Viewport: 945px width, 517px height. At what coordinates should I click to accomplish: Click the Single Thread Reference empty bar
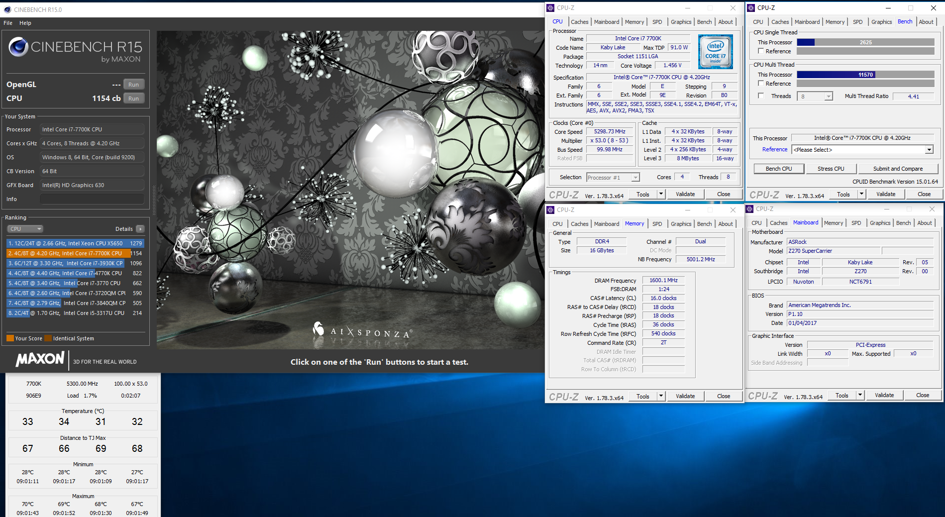[x=865, y=51]
